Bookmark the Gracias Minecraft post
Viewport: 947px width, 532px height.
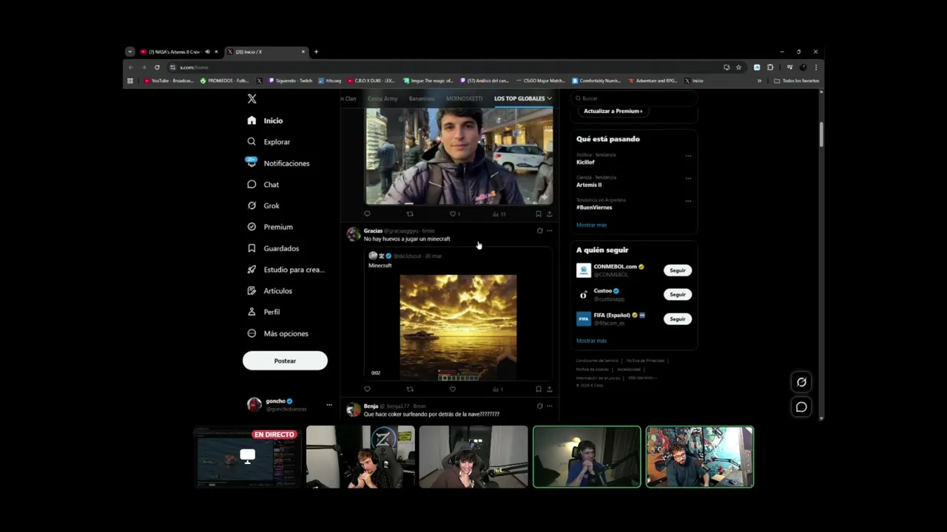pos(538,389)
